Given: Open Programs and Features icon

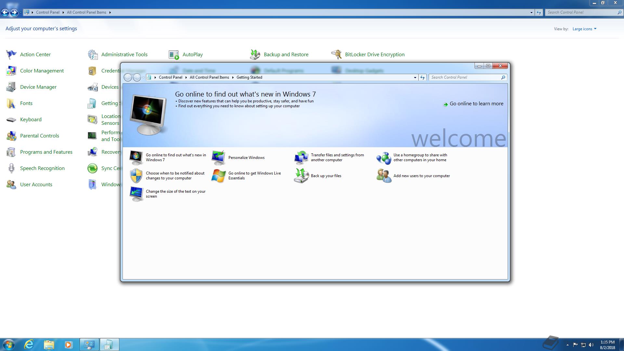Looking at the screenshot, I should pyautogui.click(x=11, y=152).
